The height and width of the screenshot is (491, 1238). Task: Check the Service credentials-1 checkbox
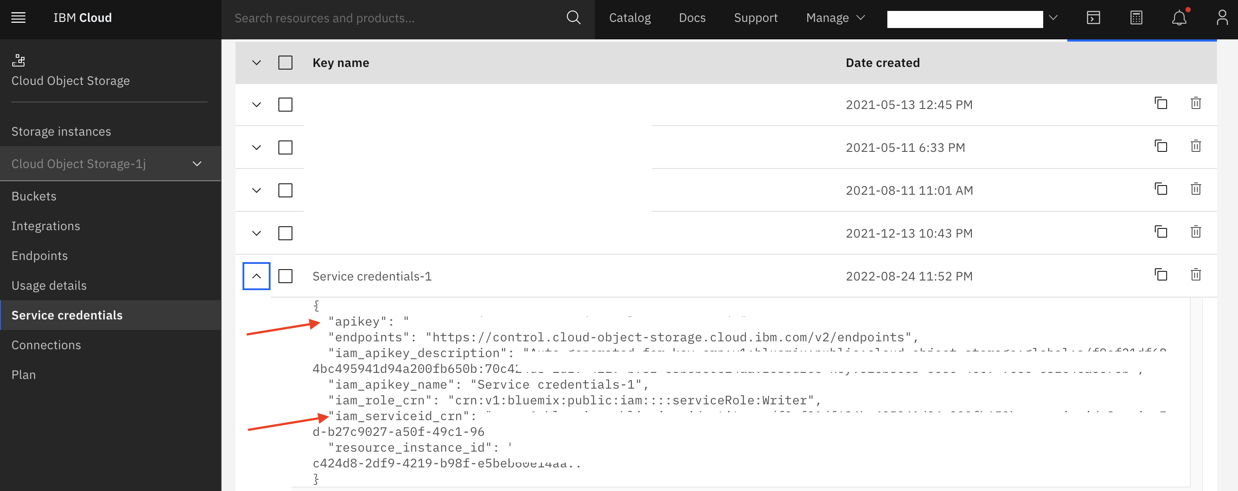[285, 276]
